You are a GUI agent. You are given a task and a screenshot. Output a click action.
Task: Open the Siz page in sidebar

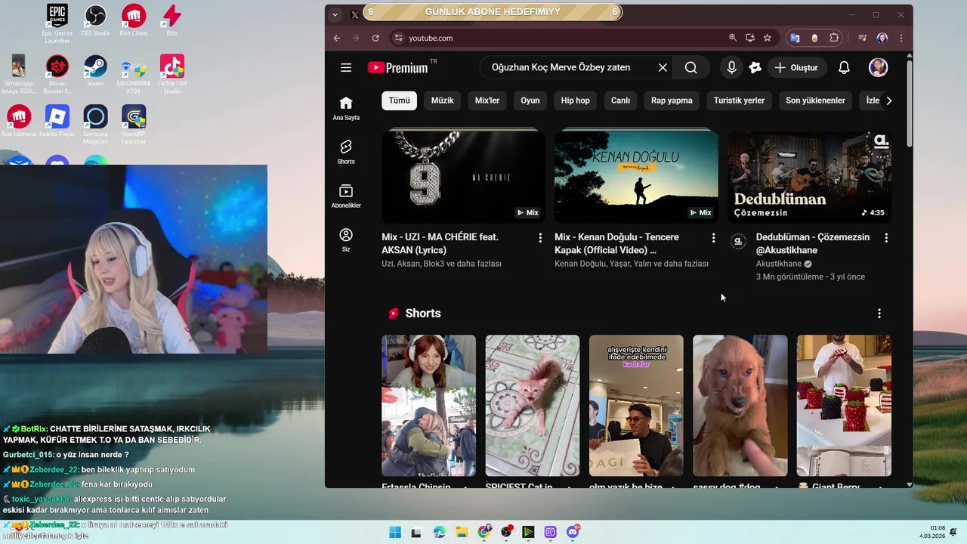pyautogui.click(x=346, y=240)
